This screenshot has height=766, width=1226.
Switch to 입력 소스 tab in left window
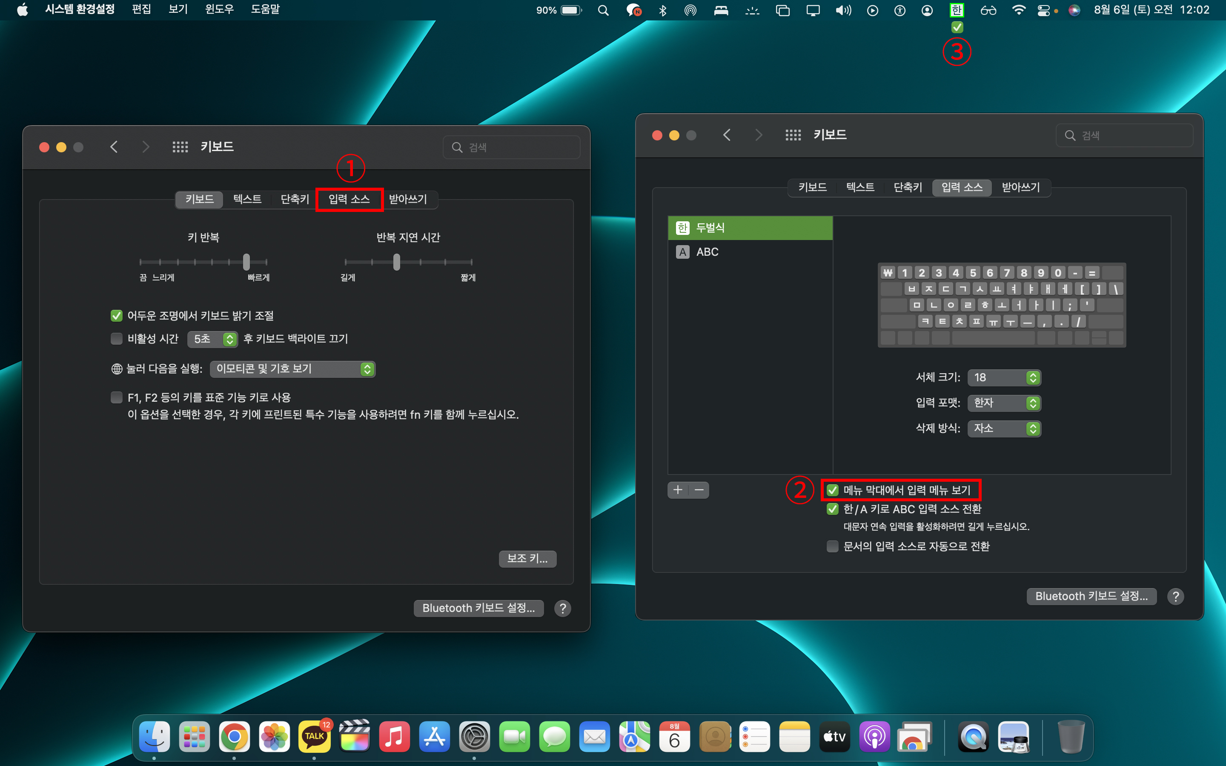[349, 199]
